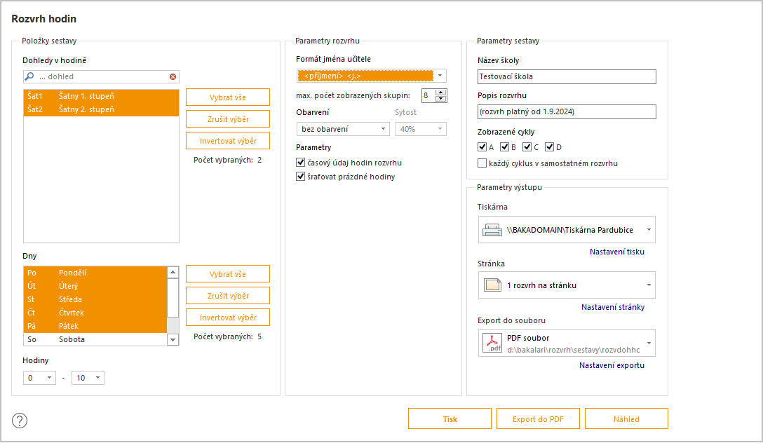The height and width of the screenshot is (443, 763).
Task: Enable každý cyklus v samostatném rozvrhu
Action: [482, 163]
